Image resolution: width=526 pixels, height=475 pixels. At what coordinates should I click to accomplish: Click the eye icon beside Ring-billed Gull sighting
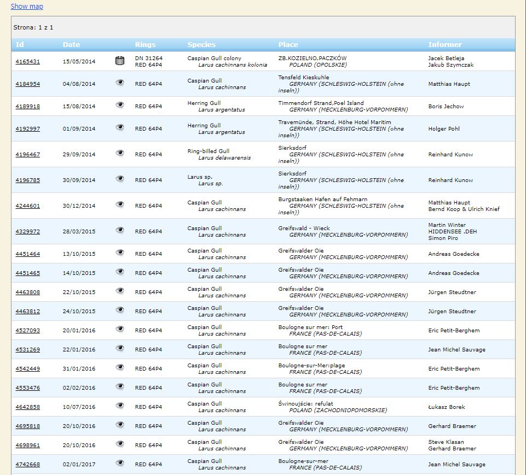(120, 153)
